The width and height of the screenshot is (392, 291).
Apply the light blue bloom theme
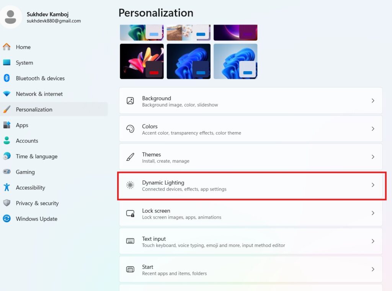[235, 61]
